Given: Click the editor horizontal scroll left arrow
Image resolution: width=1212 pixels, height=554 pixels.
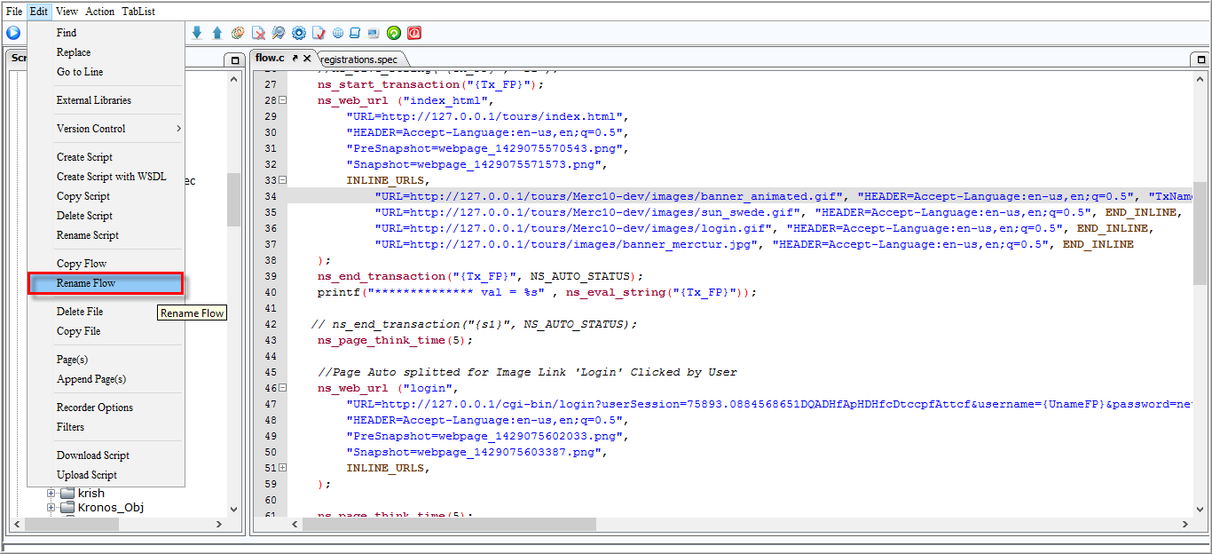Looking at the screenshot, I should 295,525.
